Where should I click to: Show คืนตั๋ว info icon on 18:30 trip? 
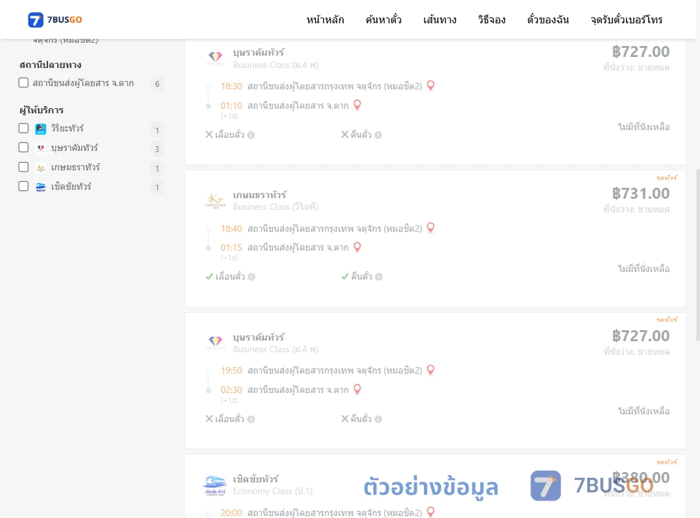[x=378, y=135]
